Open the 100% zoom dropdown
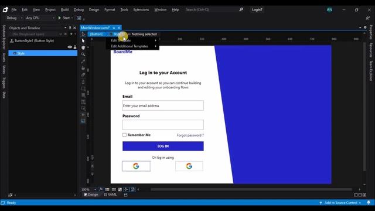375x211 pixels. (x=95, y=189)
